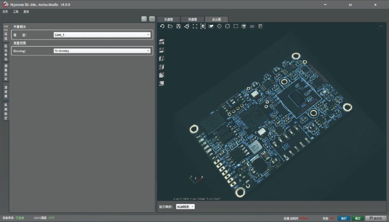Collapse the viewer toolbar with the chevron-up arrow
This screenshot has height=222, width=389.
pyautogui.click(x=381, y=26)
